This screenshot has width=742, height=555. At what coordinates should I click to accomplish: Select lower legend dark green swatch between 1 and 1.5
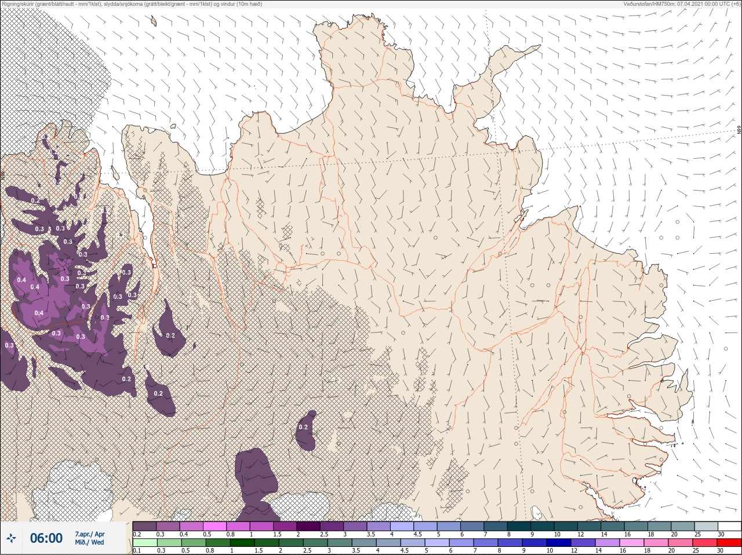coord(243,543)
